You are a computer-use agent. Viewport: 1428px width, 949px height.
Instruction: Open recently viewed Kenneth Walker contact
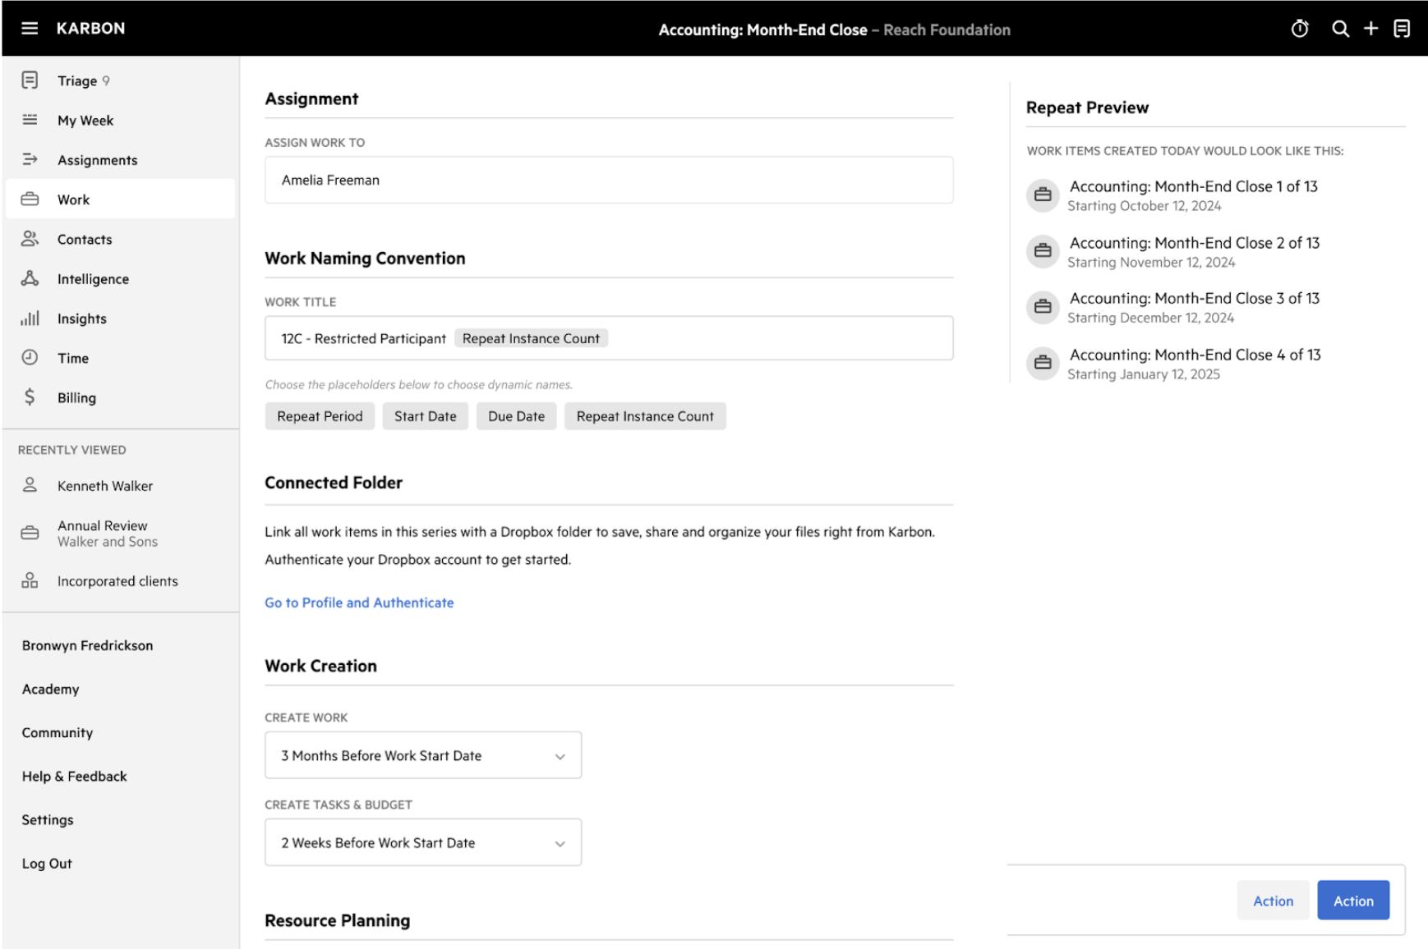(x=105, y=486)
